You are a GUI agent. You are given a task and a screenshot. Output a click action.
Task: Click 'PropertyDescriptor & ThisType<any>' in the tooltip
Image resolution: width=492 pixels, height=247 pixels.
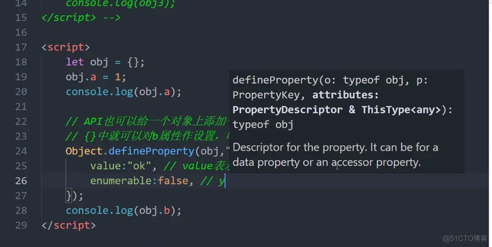(x=337, y=110)
